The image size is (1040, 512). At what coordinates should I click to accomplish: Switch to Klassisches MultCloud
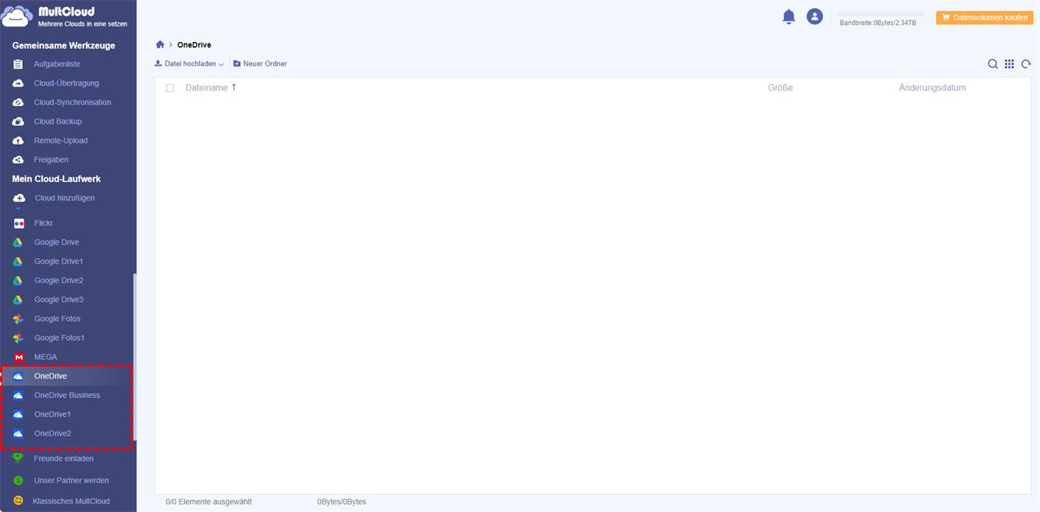[71, 501]
